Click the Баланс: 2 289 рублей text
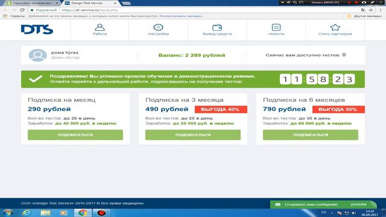Screen dimensions: 386x217 tap(192, 55)
